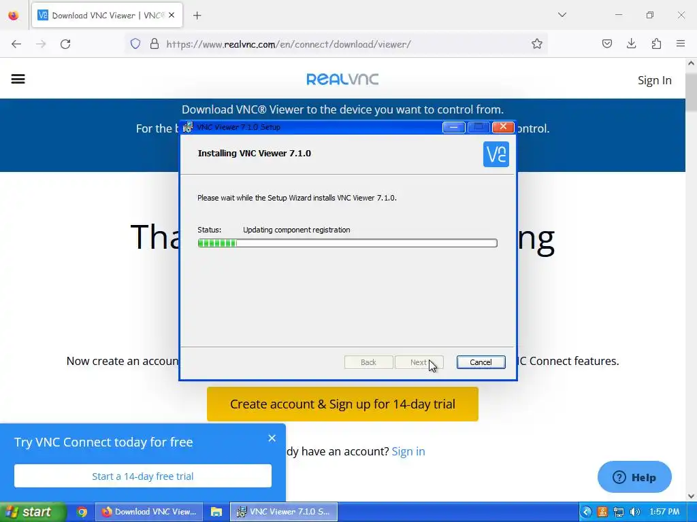Reload the RealVNC download page
This screenshot has height=522, width=697.
point(65,44)
